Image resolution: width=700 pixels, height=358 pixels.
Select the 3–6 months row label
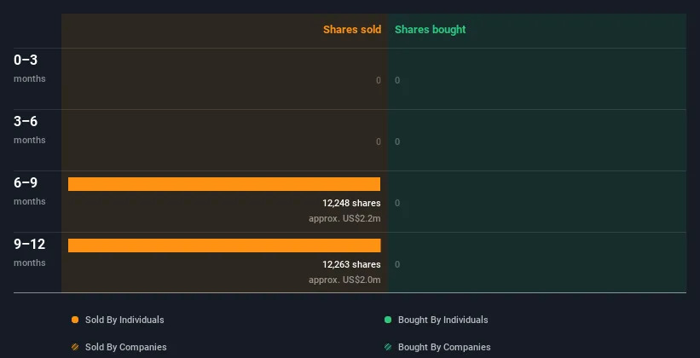point(30,130)
